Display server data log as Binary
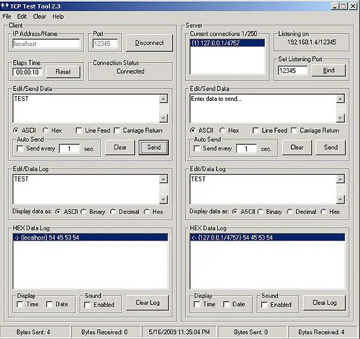Viewport: 360px width, 339px height. click(x=260, y=211)
